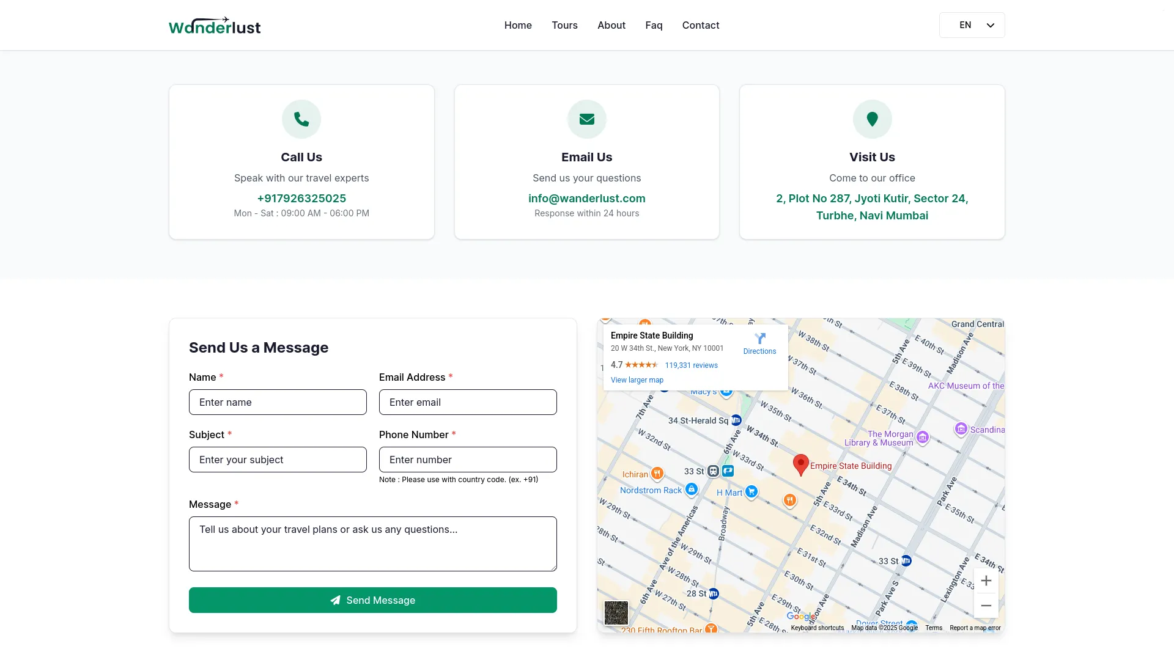This screenshot has height=660, width=1174.
Task: Zoom in on the Google map
Action: [986, 581]
